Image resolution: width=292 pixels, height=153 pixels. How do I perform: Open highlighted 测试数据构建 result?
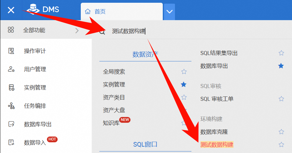pyautogui.click(x=217, y=145)
